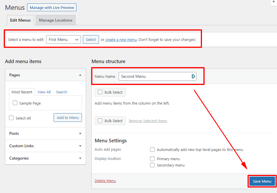Switch to the Manage Locations tab
Screen dimensions: 277x193
[55, 20]
